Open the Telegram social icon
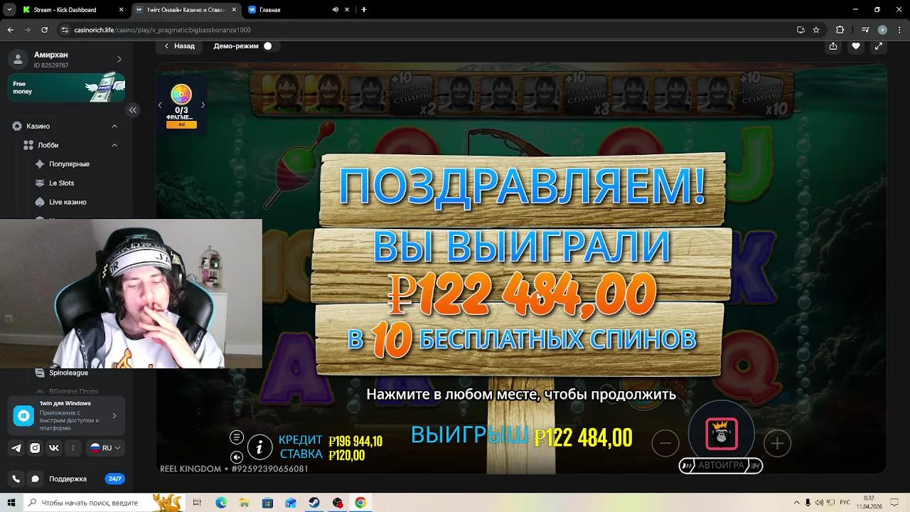This screenshot has height=512, width=910. 16,448
